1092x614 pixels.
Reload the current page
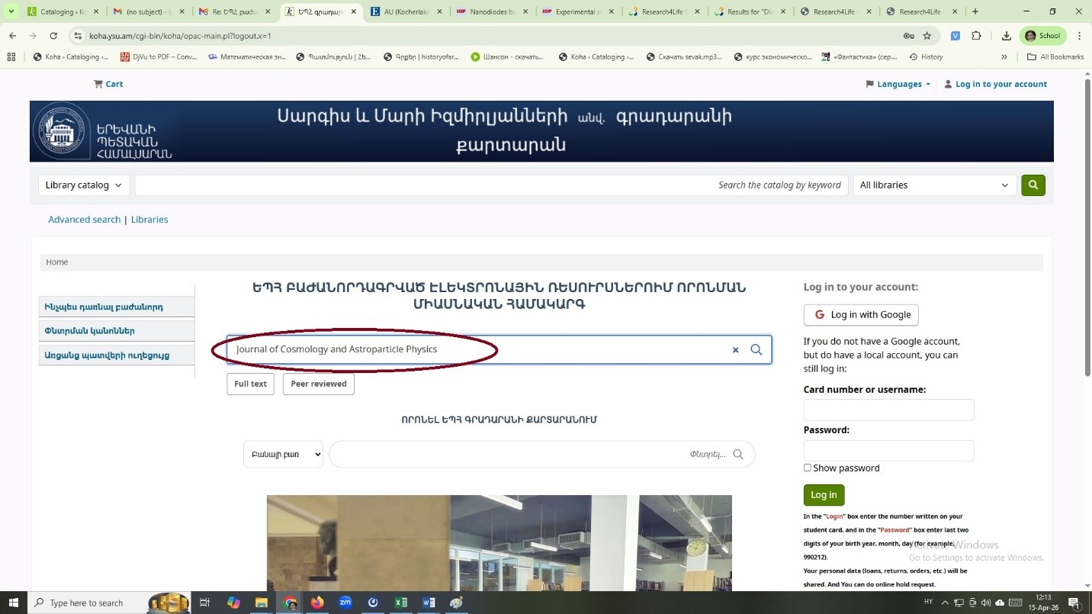coord(53,36)
